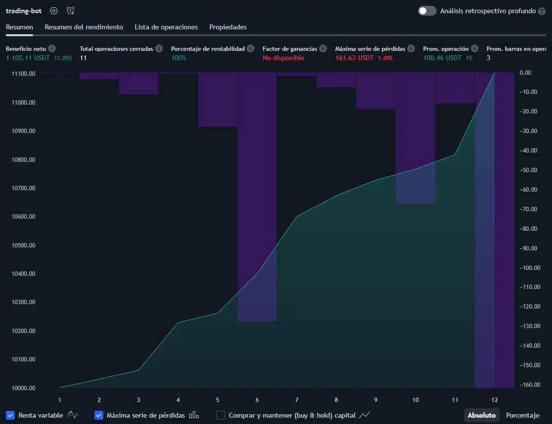Screen dimensions: 552x424
Task: Show info for Beneficio neto
Action: point(52,48)
